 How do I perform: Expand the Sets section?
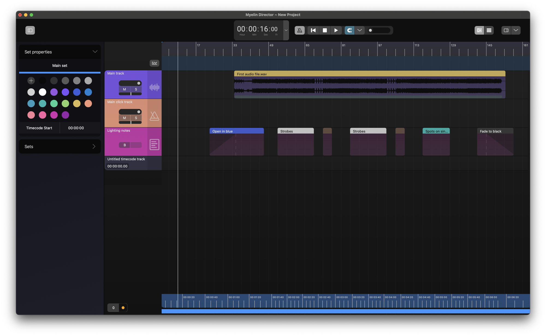(x=94, y=147)
